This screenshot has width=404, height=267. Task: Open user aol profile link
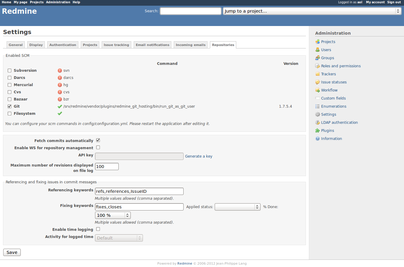coord(360,2)
